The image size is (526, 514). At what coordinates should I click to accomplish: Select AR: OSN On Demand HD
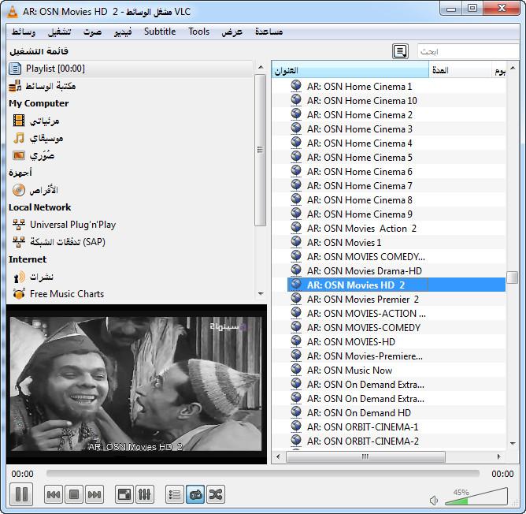pos(359,413)
